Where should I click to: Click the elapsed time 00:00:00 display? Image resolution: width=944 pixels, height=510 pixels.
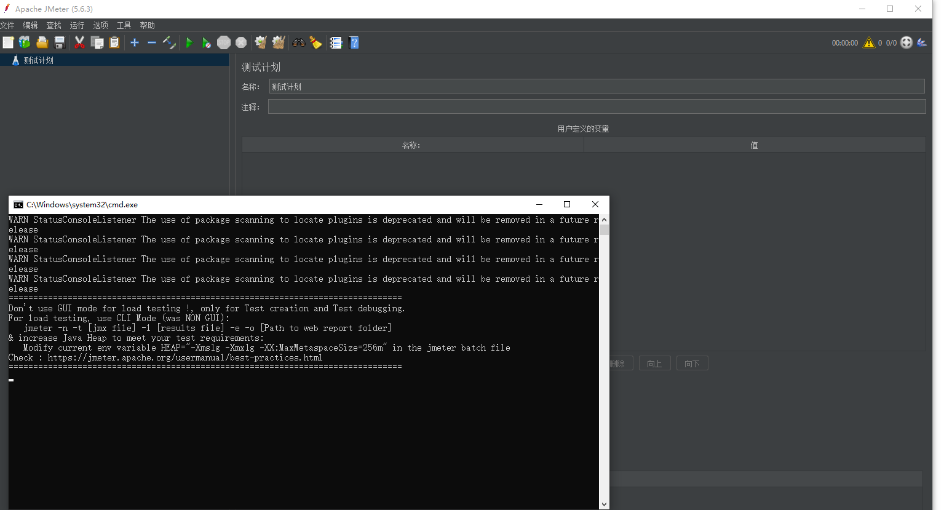[844, 43]
